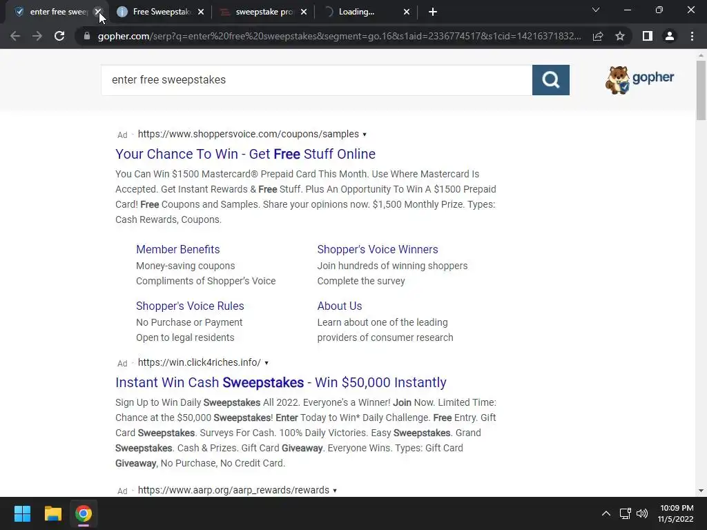The width and height of the screenshot is (707, 530).
Task: Open the Member Benefits link
Action: click(177, 249)
